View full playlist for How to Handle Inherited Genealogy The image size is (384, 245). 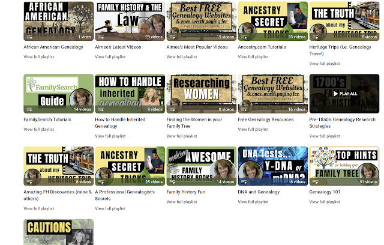(110, 136)
